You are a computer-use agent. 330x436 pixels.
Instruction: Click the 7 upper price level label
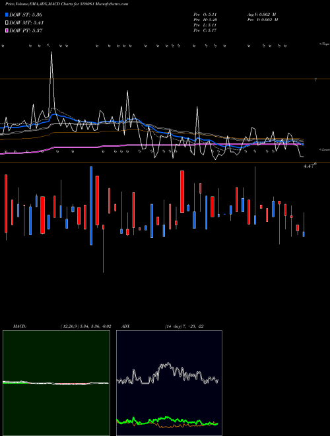[x=315, y=80]
